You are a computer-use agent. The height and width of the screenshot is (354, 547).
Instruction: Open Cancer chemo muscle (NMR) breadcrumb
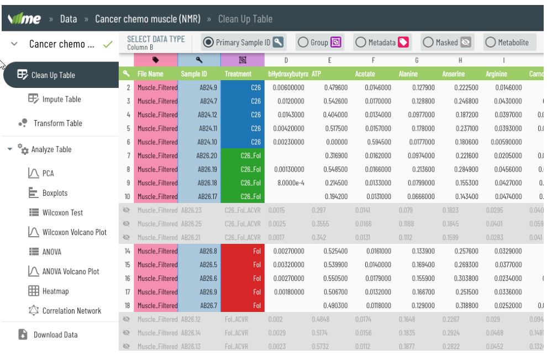click(x=148, y=19)
